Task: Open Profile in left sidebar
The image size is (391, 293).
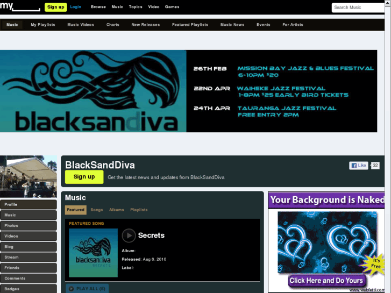Action: click(x=29, y=204)
